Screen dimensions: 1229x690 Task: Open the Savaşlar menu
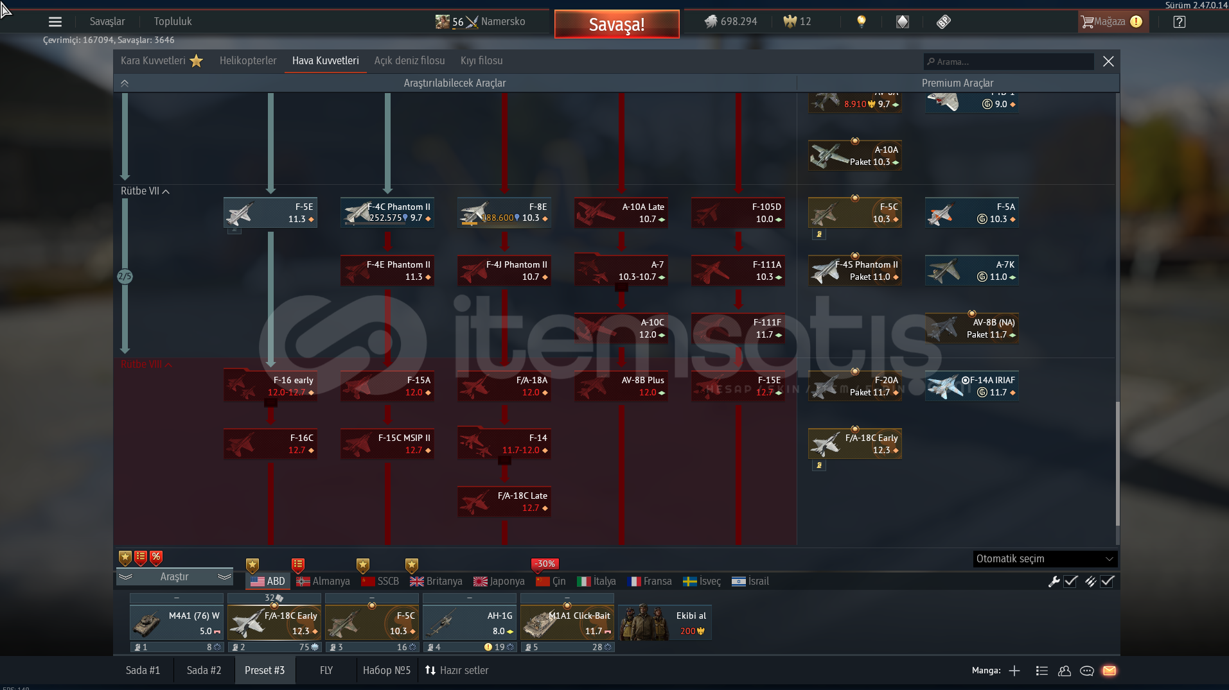click(107, 22)
